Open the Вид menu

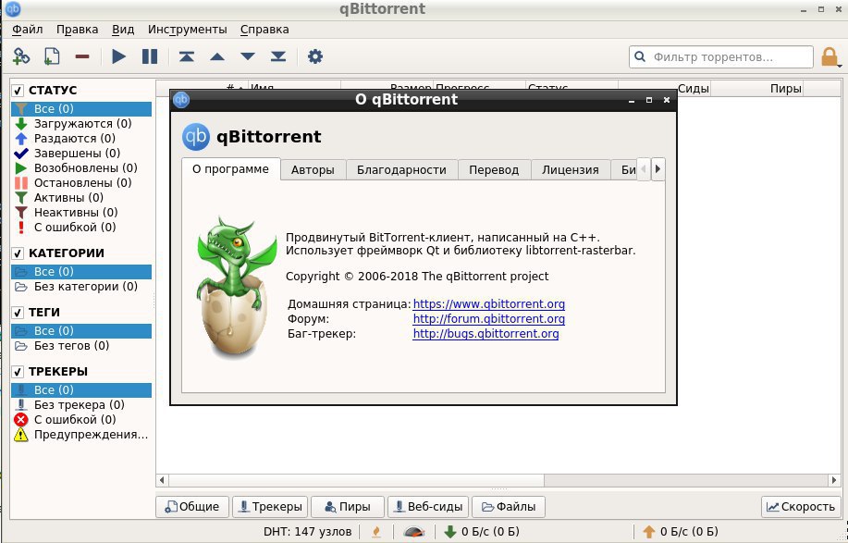(x=123, y=30)
